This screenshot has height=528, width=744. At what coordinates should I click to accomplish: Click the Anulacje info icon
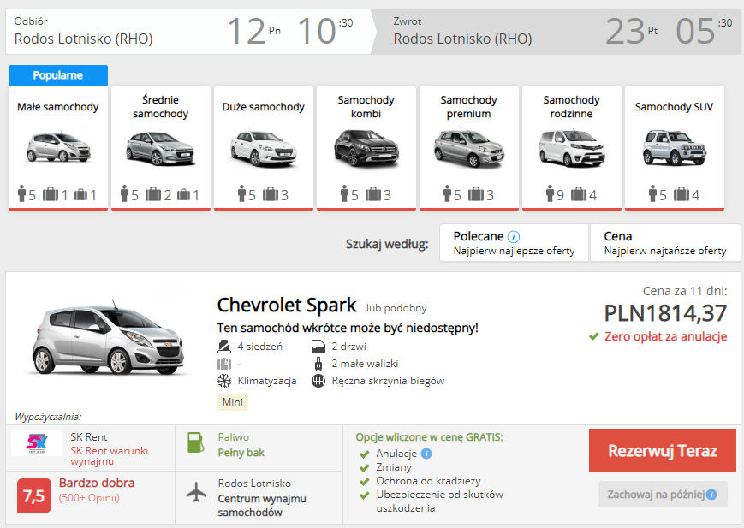coord(426,454)
